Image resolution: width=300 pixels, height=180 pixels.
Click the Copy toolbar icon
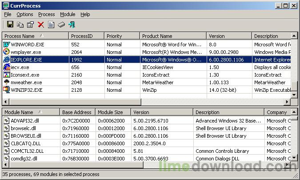[20, 25]
